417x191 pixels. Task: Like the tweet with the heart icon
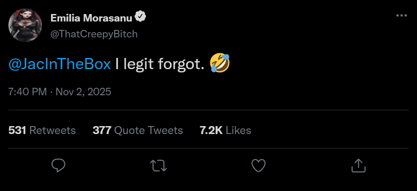(x=258, y=165)
